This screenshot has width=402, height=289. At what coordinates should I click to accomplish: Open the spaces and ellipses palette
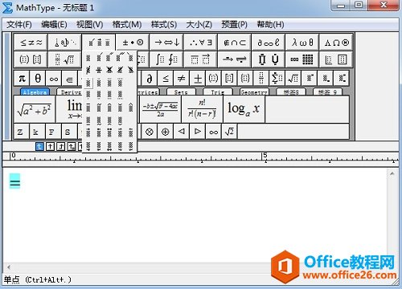click(65, 43)
